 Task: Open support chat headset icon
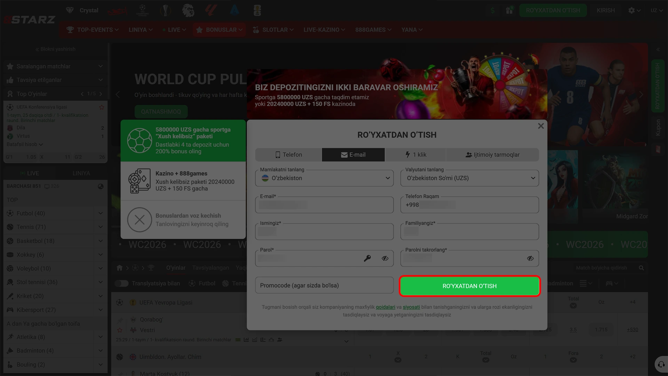coord(661,365)
